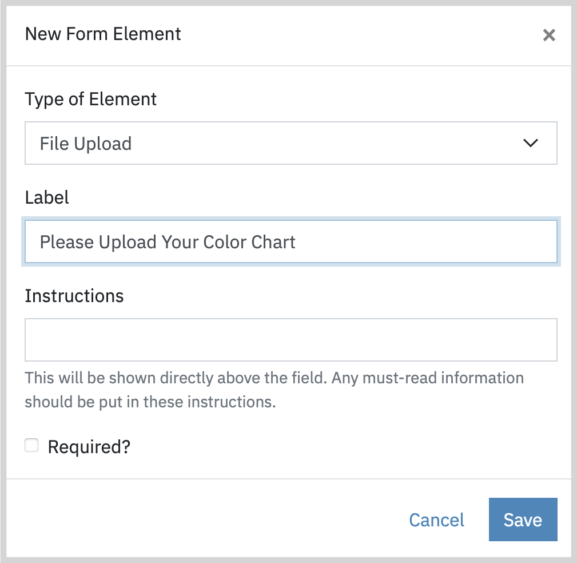Image resolution: width=577 pixels, height=563 pixels.
Task: Click the instructions help text below the field
Action: click(274, 390)
